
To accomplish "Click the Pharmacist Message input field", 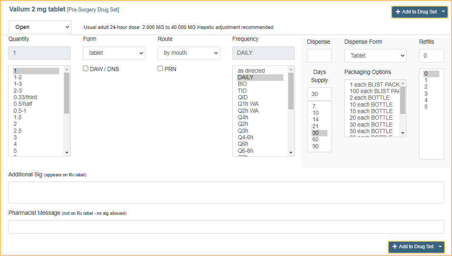I will (226, 227).
